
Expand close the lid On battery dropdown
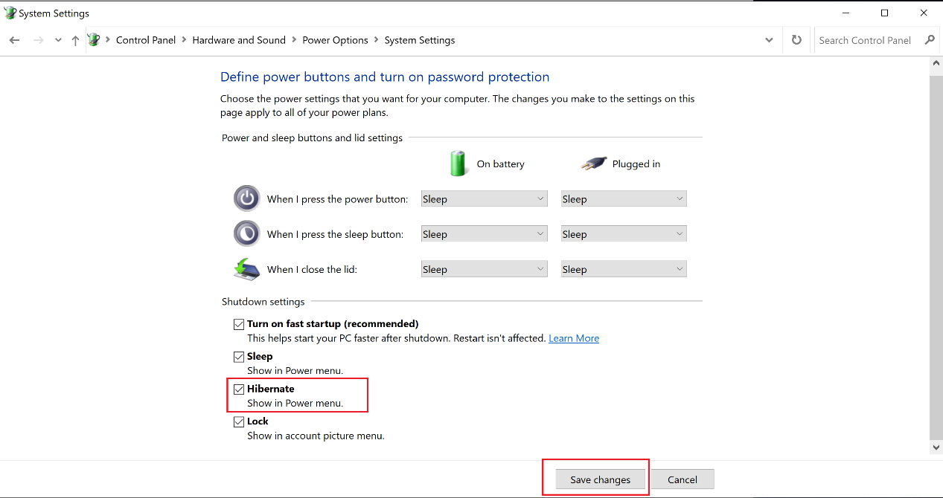click(484, 269)
